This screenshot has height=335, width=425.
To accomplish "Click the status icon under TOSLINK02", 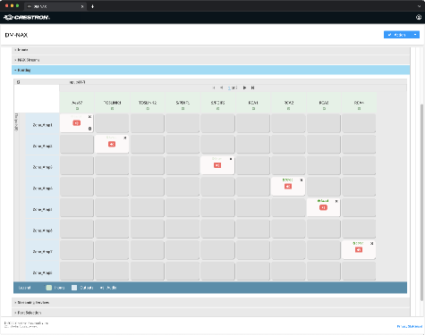I will pyautogui.click(x=148, y=109).
